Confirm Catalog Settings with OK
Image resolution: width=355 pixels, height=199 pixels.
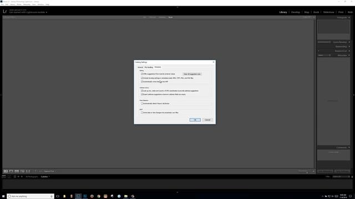click(x=195, y=120)
